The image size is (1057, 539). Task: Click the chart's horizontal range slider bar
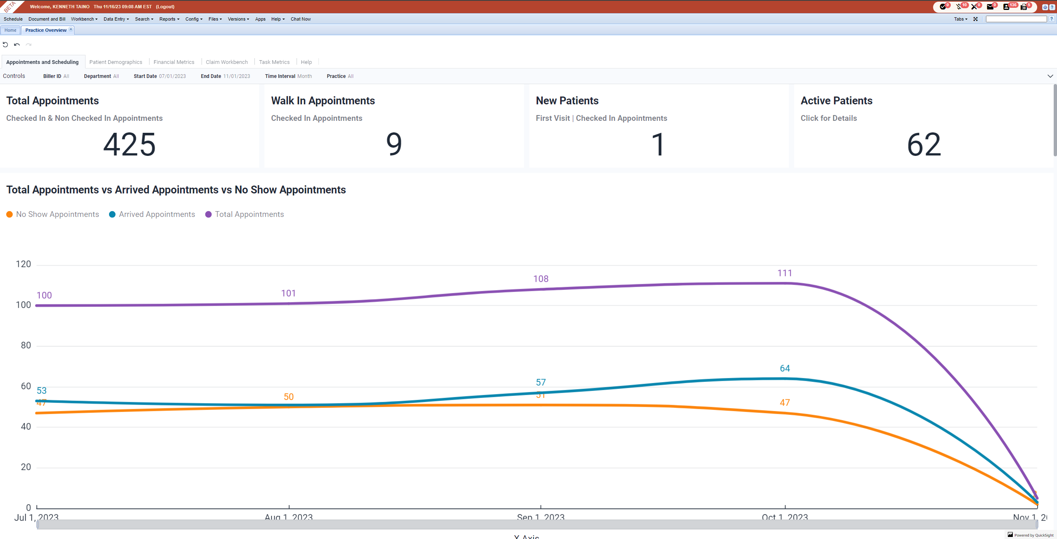537,524
